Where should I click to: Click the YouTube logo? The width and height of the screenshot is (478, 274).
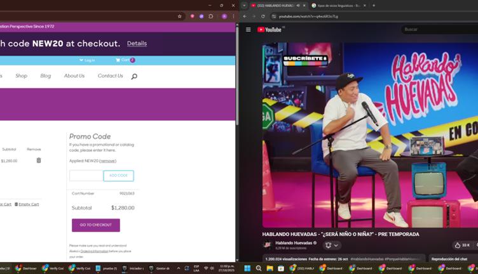269,30
